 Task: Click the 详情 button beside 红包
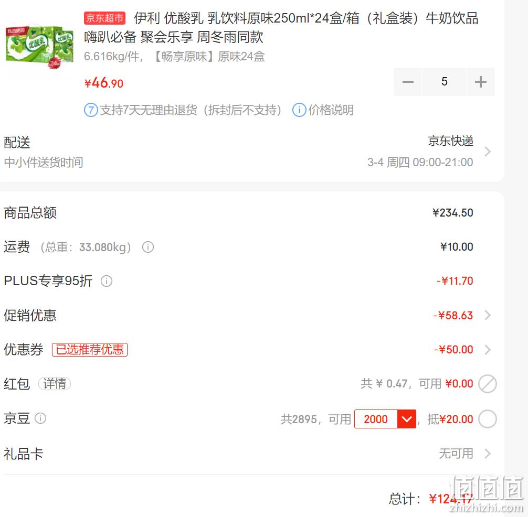(x=55, y=383)
